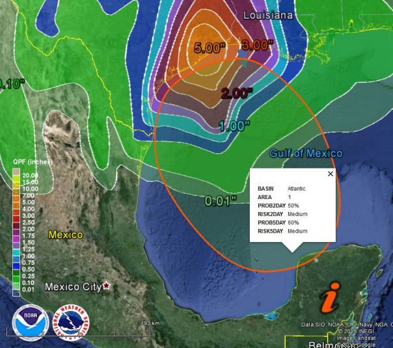
Task: Select the Gulf of Mexico label
Action: pos(306,154)
